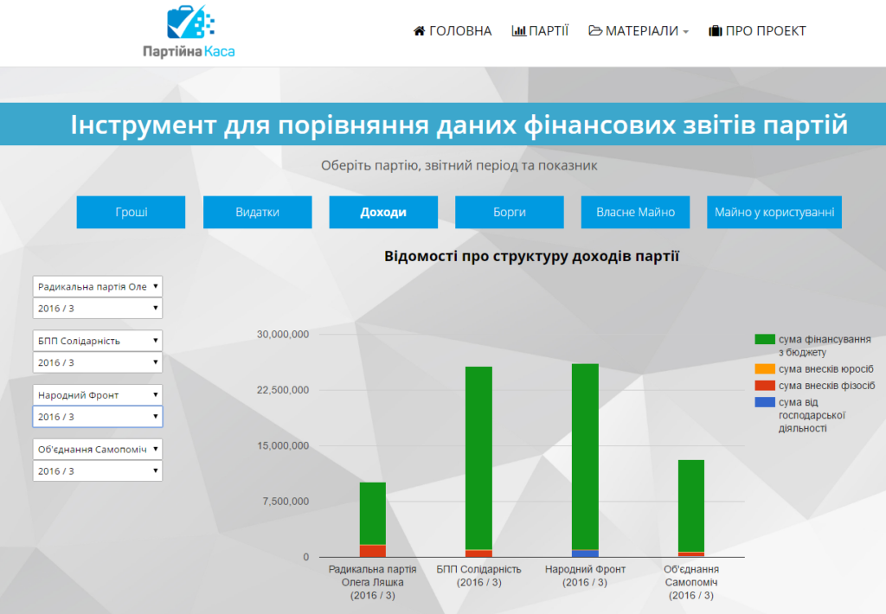Select the Власне Майно button

636,213
